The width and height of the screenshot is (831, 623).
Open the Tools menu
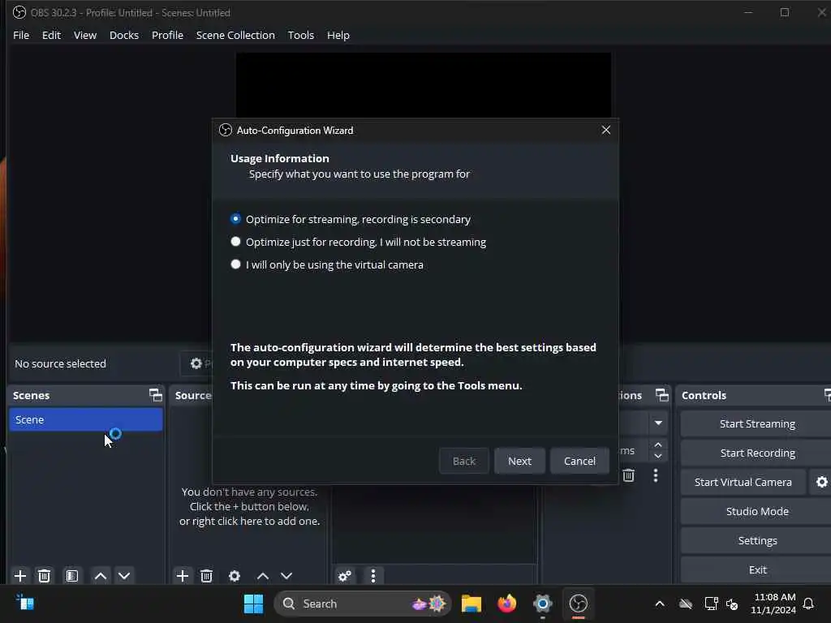(300, 35)
